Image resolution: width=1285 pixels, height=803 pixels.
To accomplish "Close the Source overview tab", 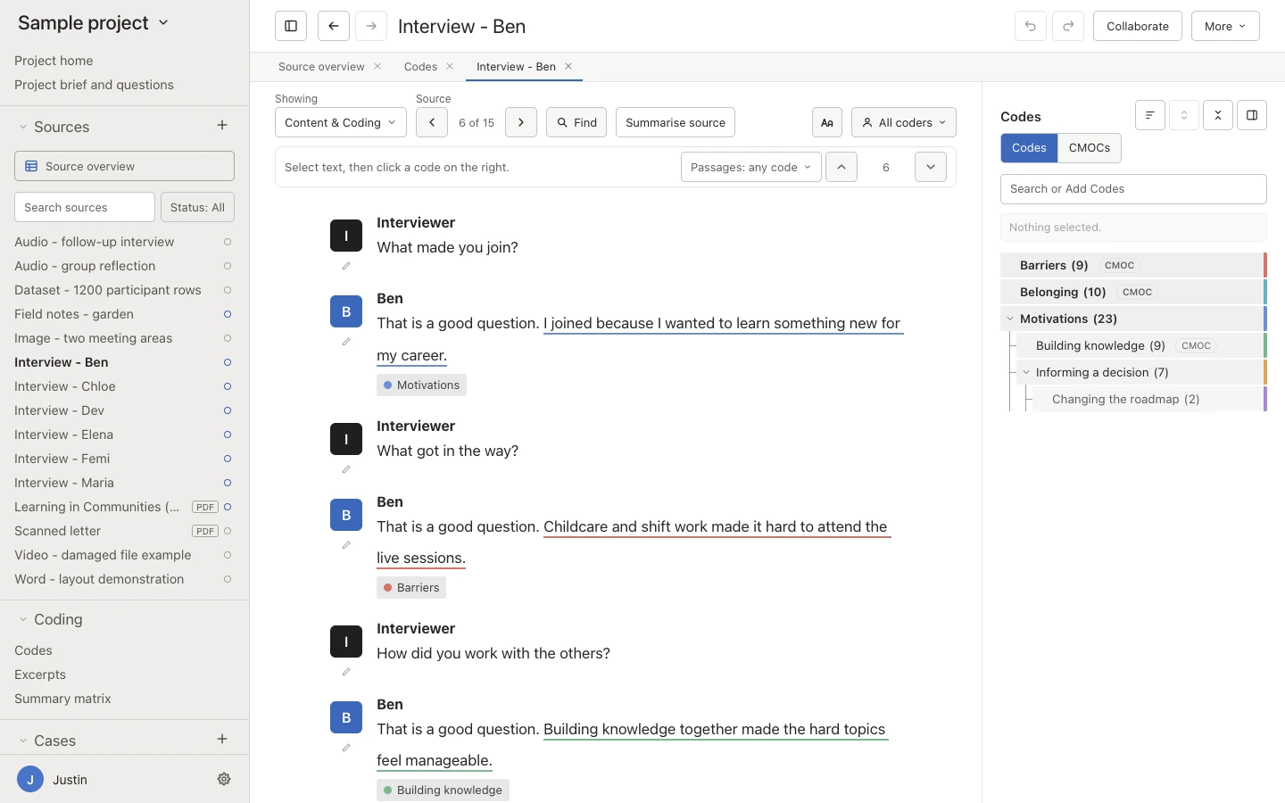I will point(377,66).
